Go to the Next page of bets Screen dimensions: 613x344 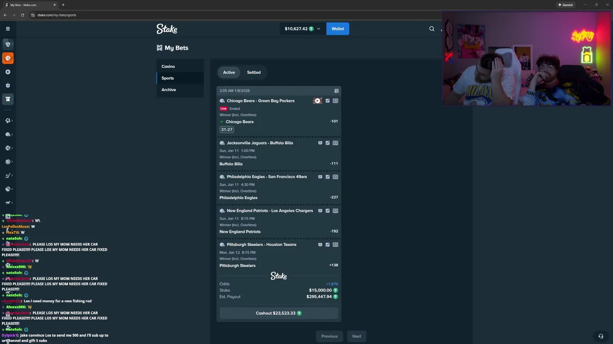tap(356, 336)
